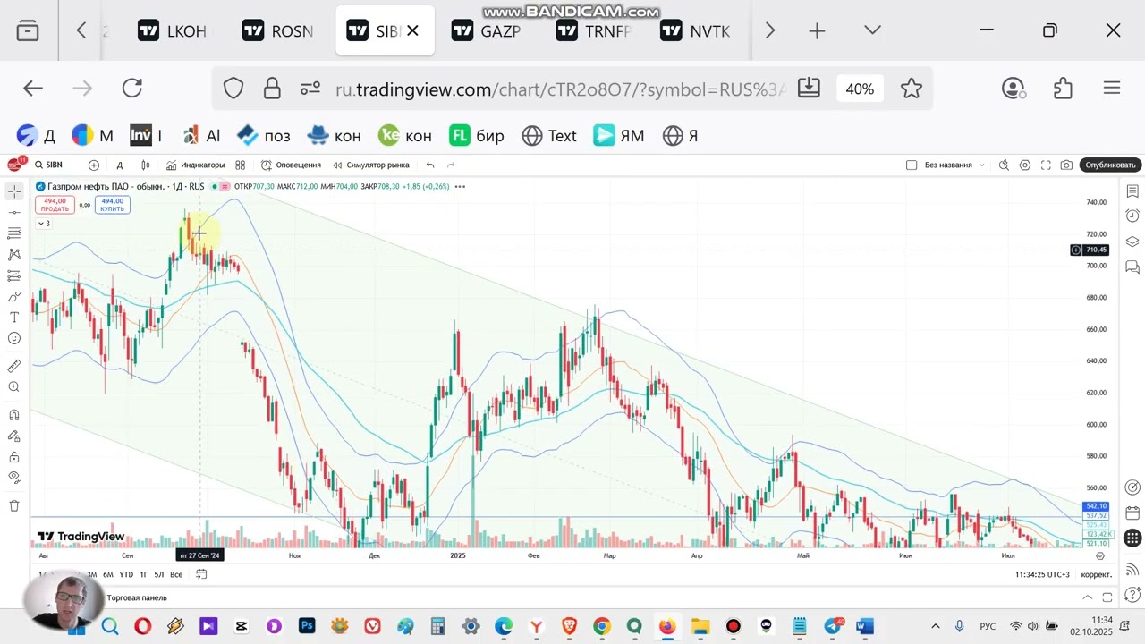1145x644 pixels.
Task: Open the alerts clock panel
Action: [1132, 216]
